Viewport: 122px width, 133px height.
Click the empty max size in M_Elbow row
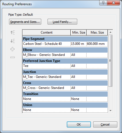tap(97, 55)
